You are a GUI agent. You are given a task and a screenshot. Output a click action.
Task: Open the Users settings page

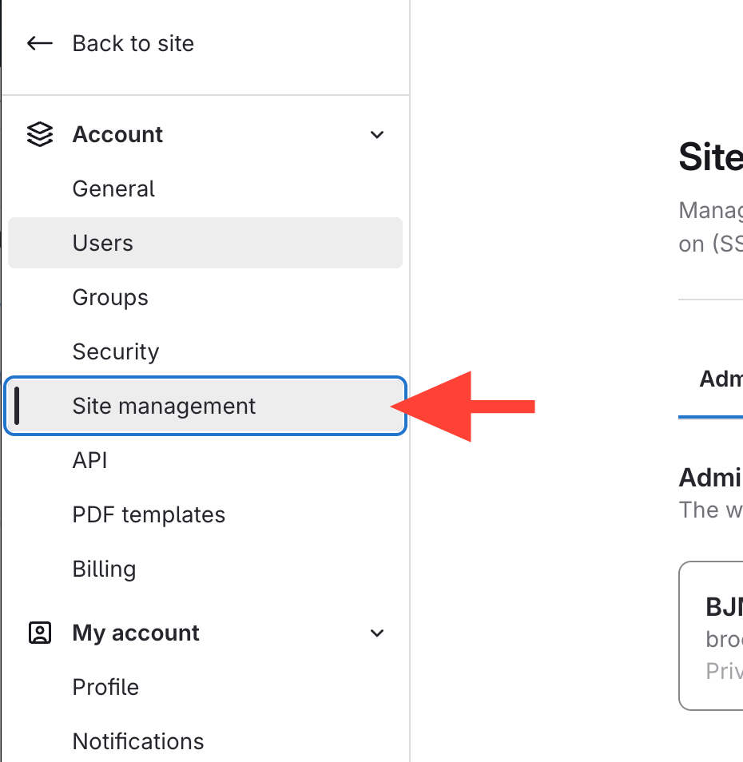click(205, 243)
